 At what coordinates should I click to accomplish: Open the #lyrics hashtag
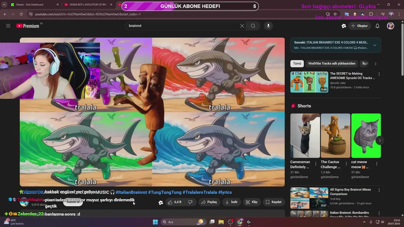pos(225,192)
